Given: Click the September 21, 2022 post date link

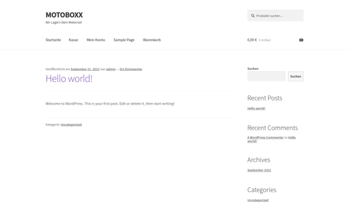Looking at the screenshot, I should 85,69.
